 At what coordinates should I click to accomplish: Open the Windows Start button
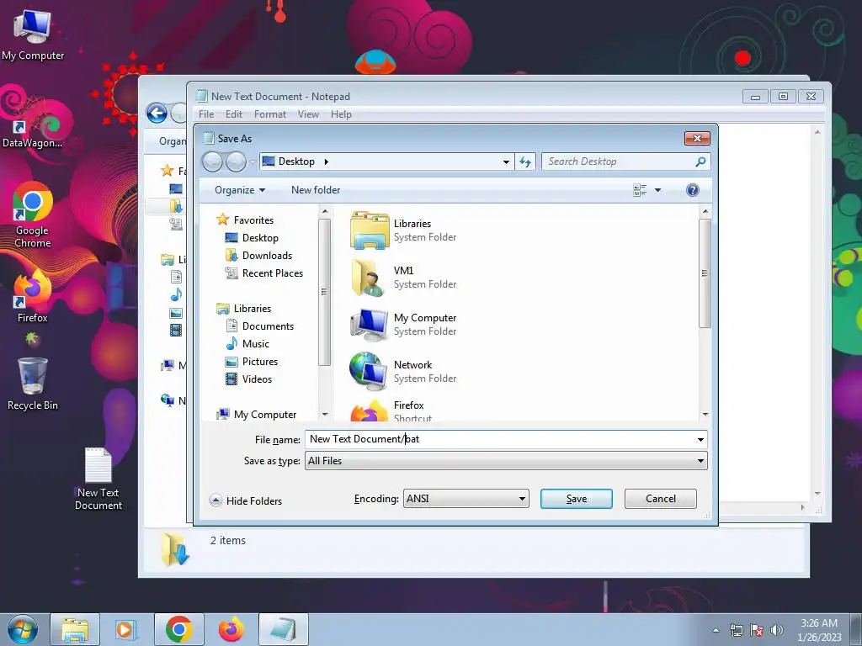coord(22,629)
